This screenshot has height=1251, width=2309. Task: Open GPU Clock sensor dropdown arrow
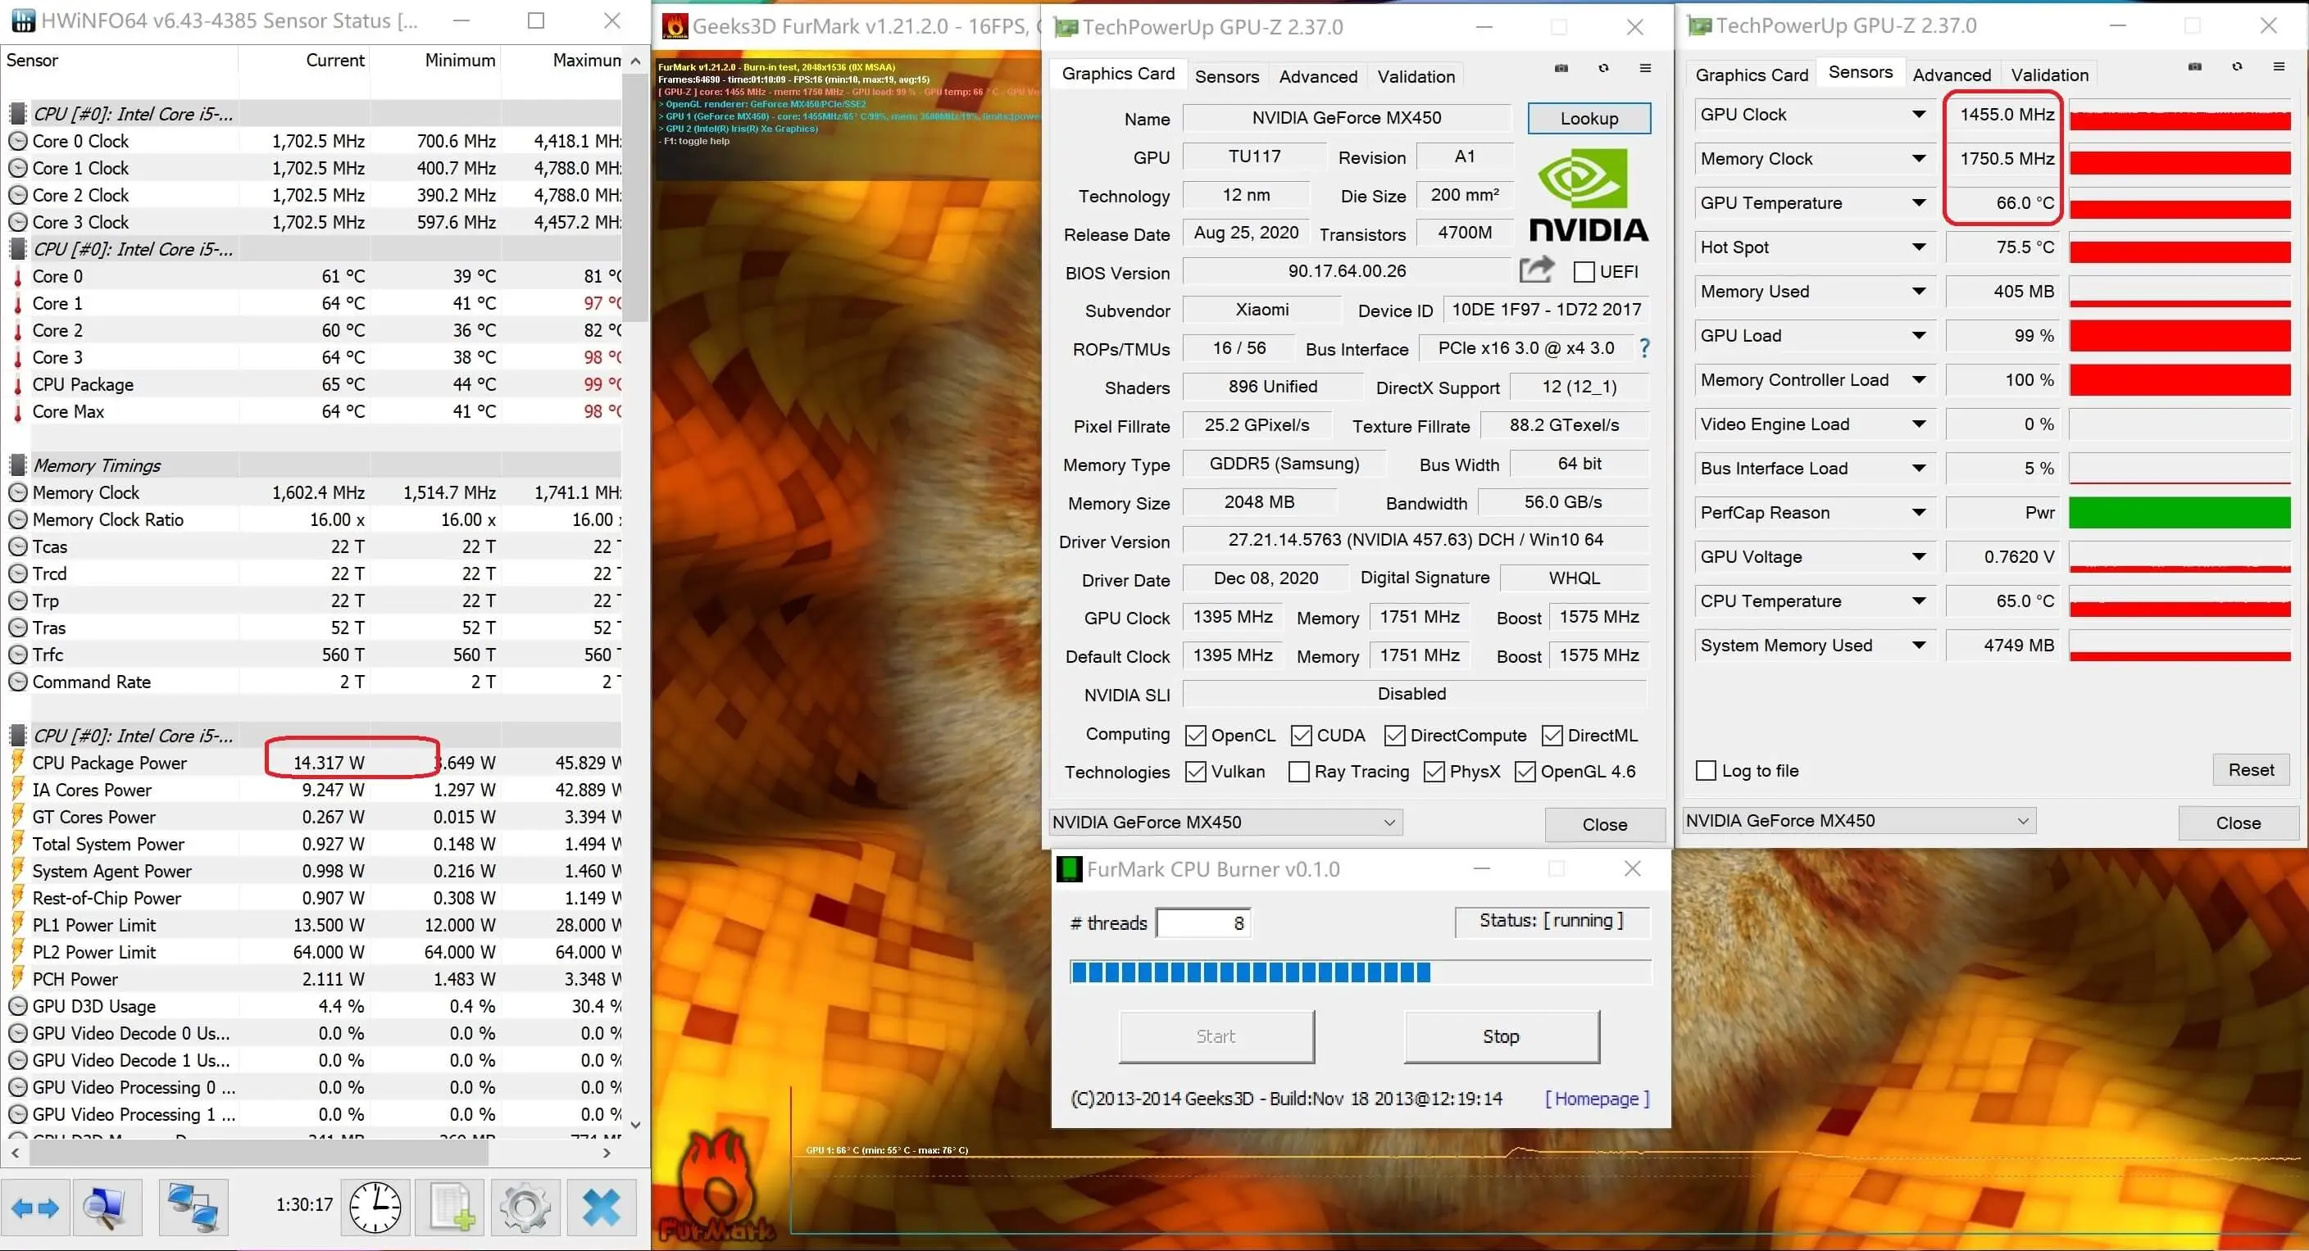pos(1918,115)
